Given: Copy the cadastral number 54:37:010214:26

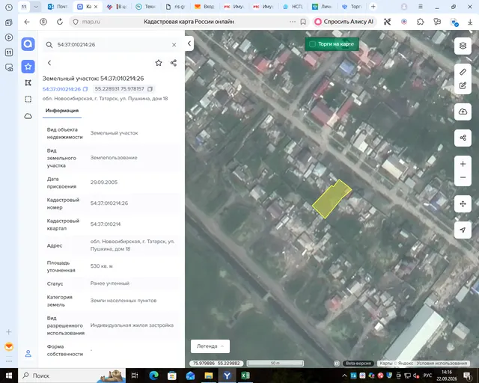Looking at the screenshot, I should click(85, 89).
